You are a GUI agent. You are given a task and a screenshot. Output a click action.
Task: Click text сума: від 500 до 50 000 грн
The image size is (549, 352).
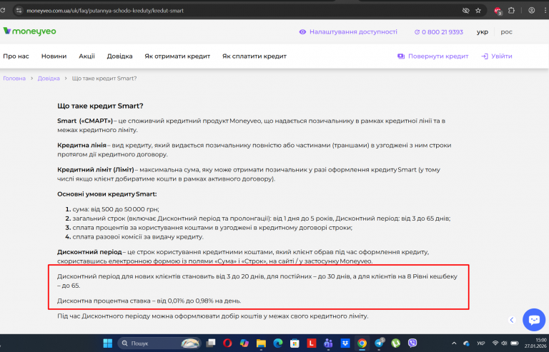(x=116, y=209)
